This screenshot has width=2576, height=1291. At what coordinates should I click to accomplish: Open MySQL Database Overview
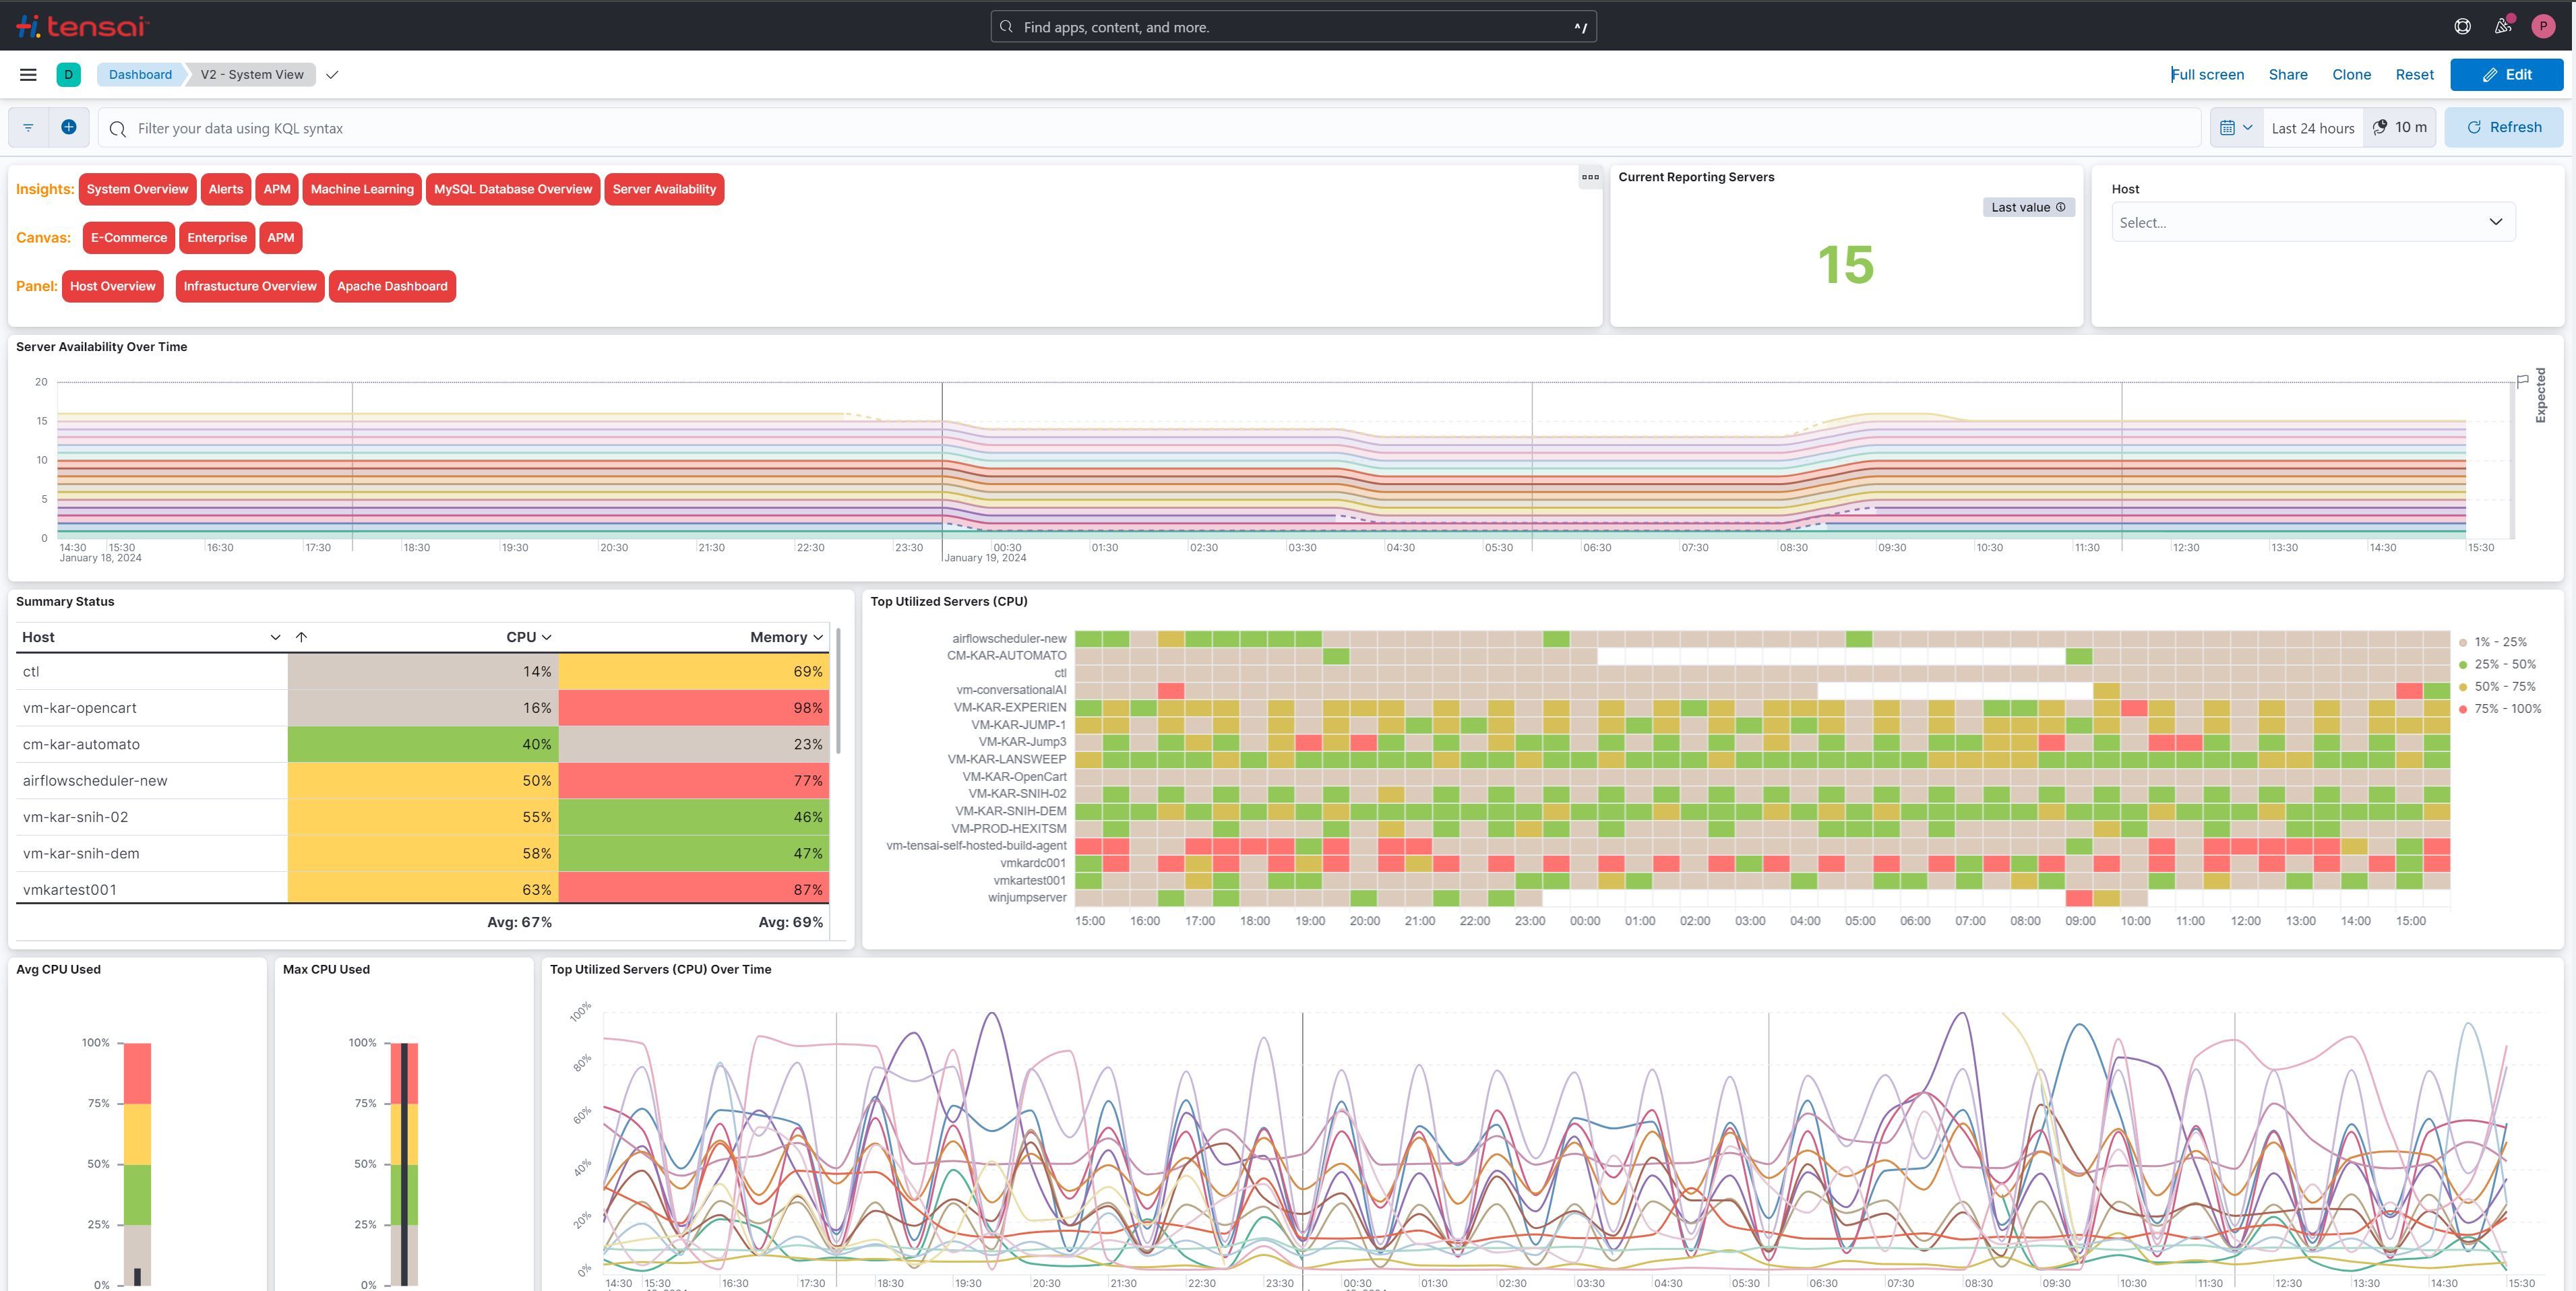point(513,189)
